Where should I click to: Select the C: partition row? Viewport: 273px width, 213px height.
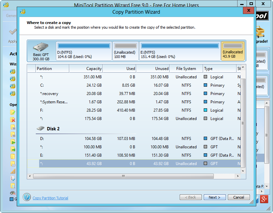tap(134, 85)
